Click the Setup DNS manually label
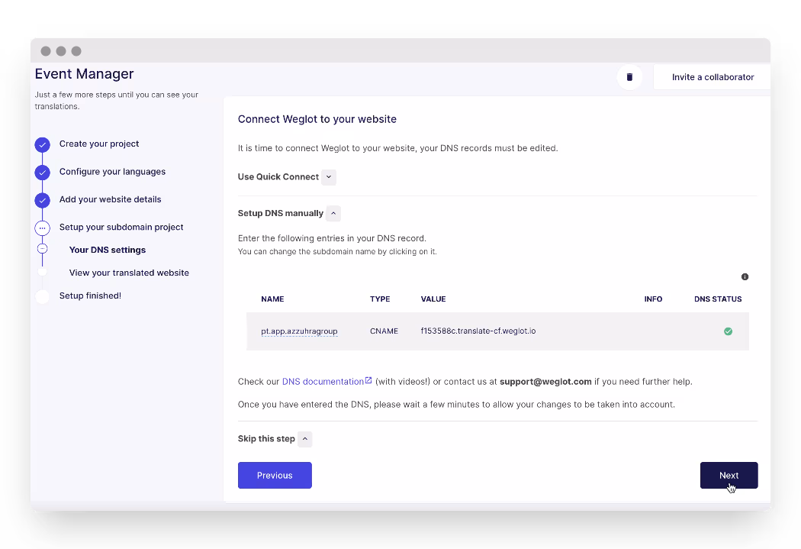The width and height of the screenshot is (801, 549). tap(281, 213)
